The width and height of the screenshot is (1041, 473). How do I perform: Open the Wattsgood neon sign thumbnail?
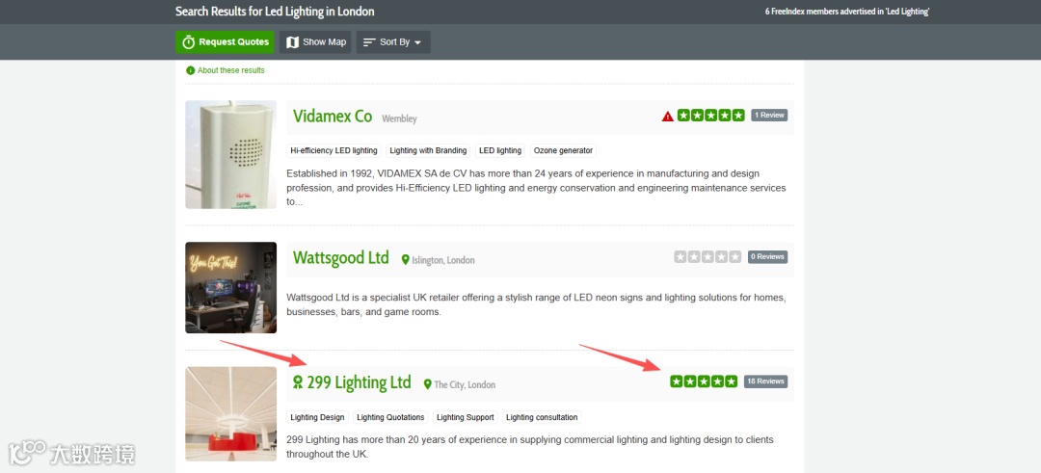[x=231, y=287]
